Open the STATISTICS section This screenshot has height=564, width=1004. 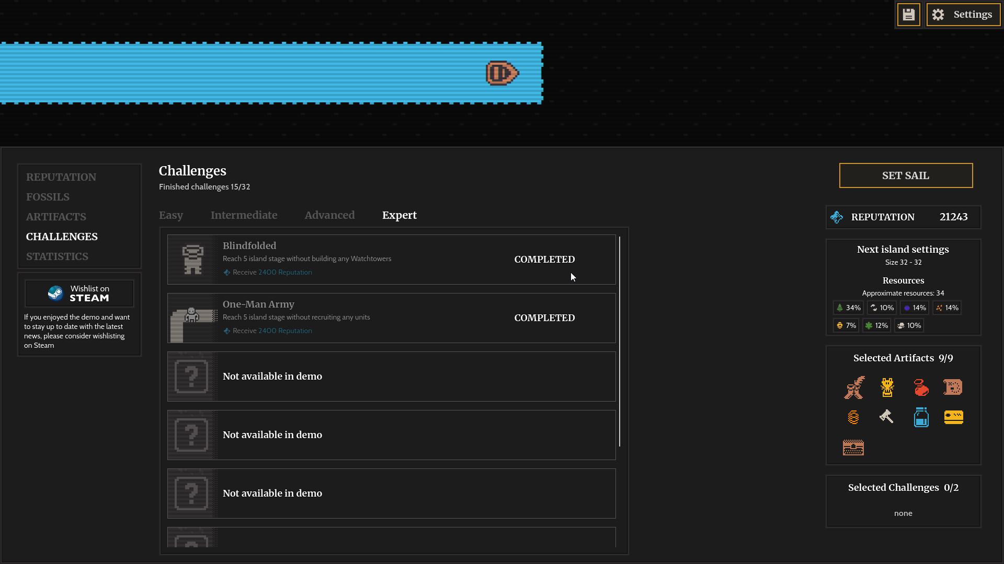click(57, 256)
